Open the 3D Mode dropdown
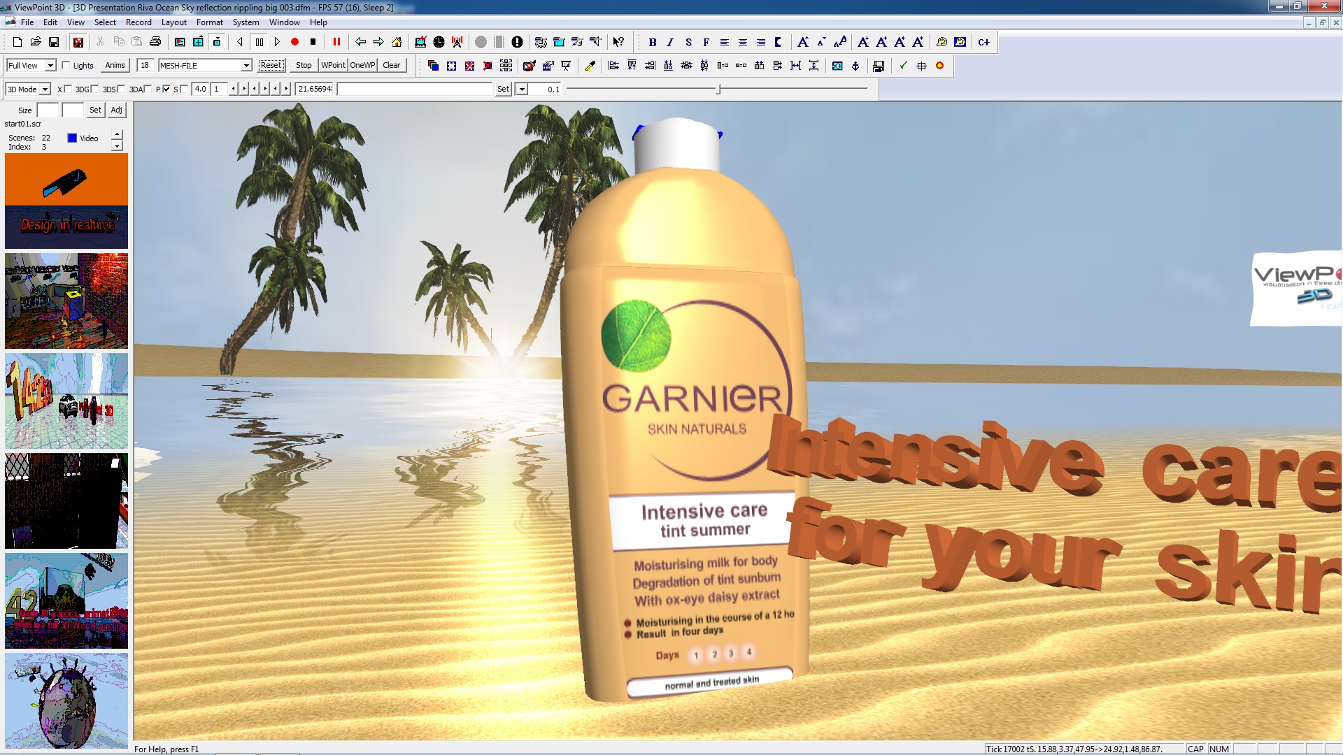The image size is (1343, 755). [45, 89]
